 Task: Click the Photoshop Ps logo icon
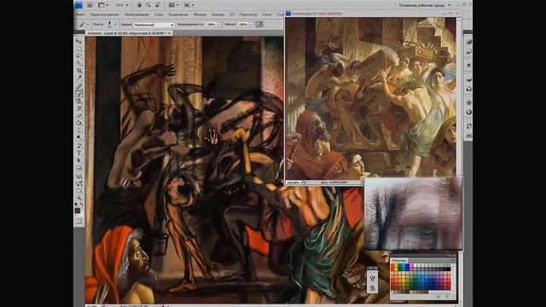coord(78,5)
